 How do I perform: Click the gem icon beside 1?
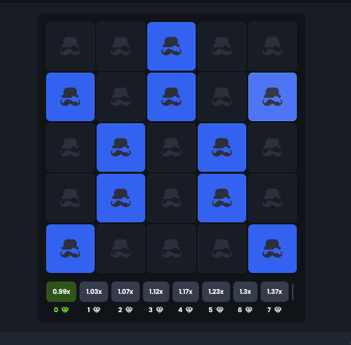(97, 310)
